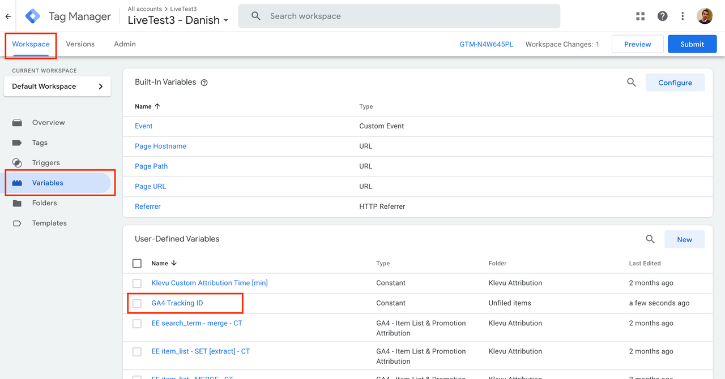Open Tags in the sidebar
Screen dimensions: 725x379
pyautogui.click(x=40, y=143)
